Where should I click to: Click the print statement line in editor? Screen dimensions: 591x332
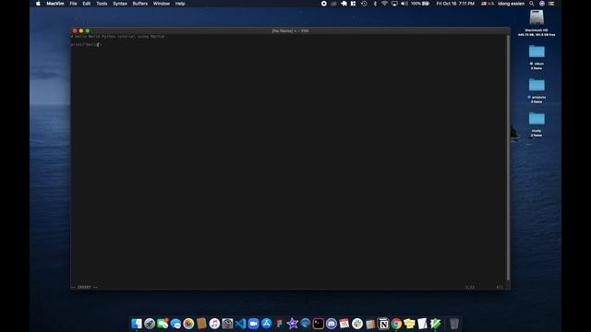coord(86,44)
